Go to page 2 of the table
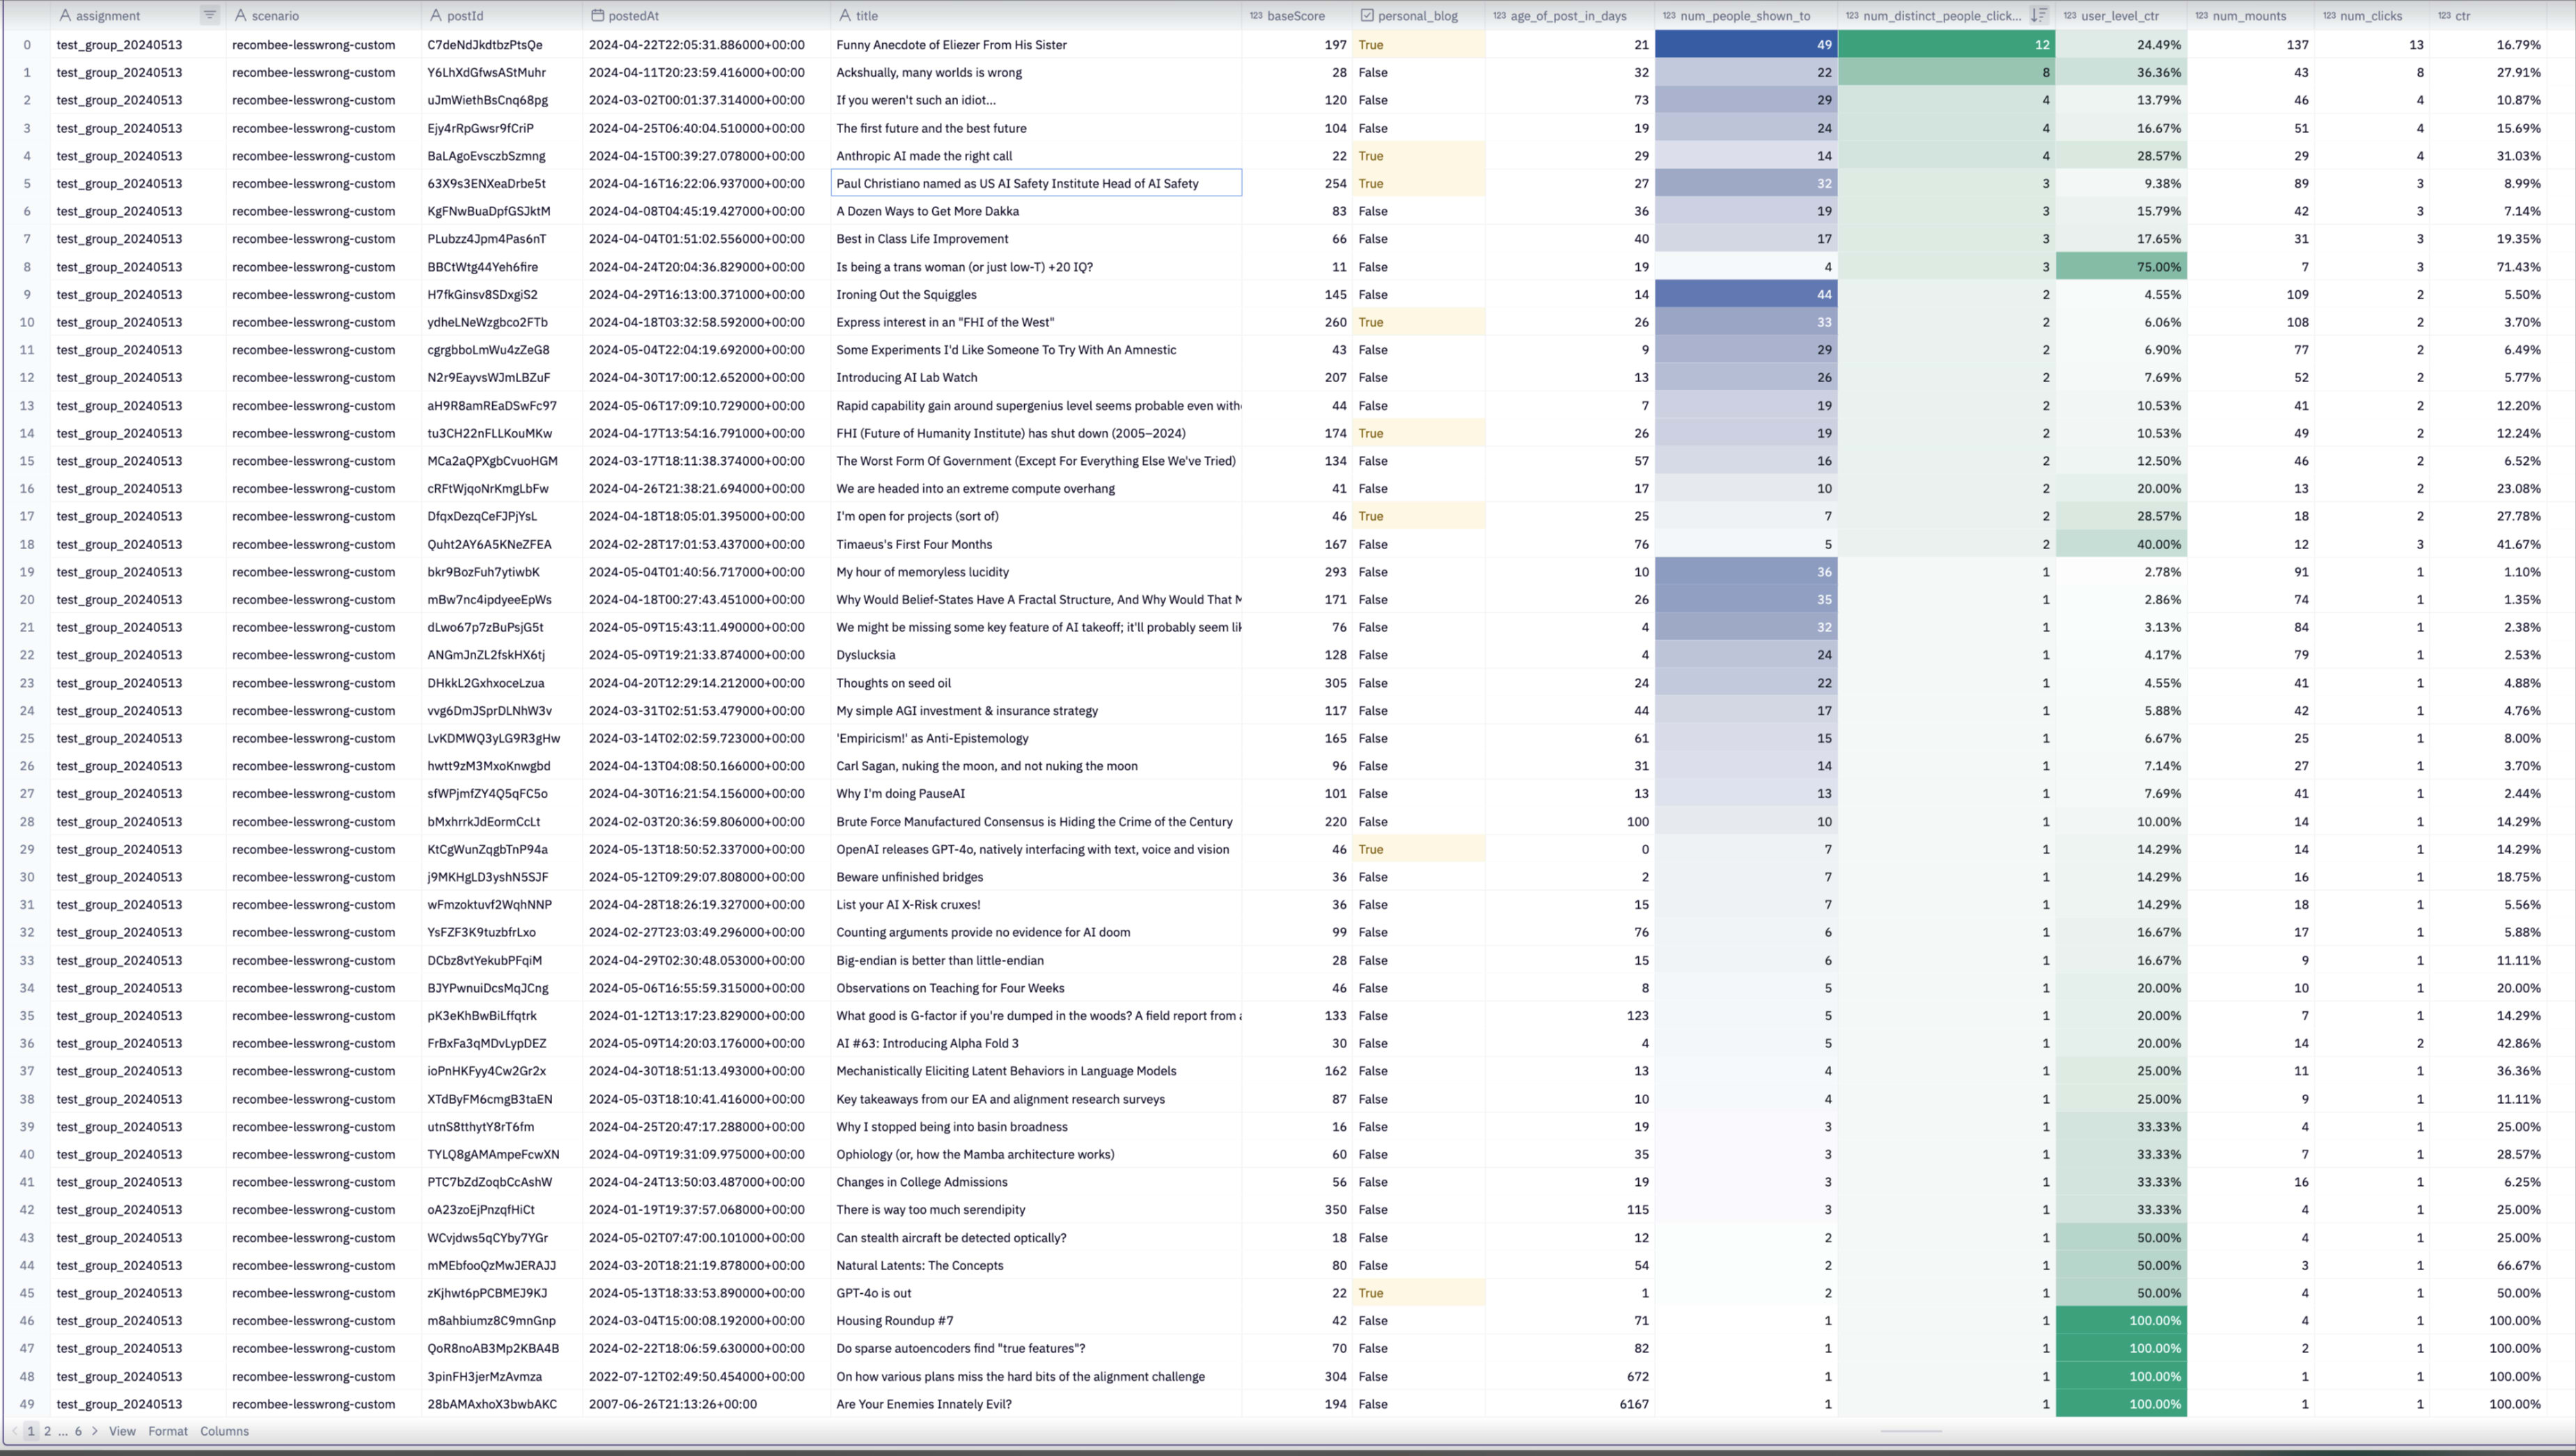2576x1456 pixels. pos(47,1431)
